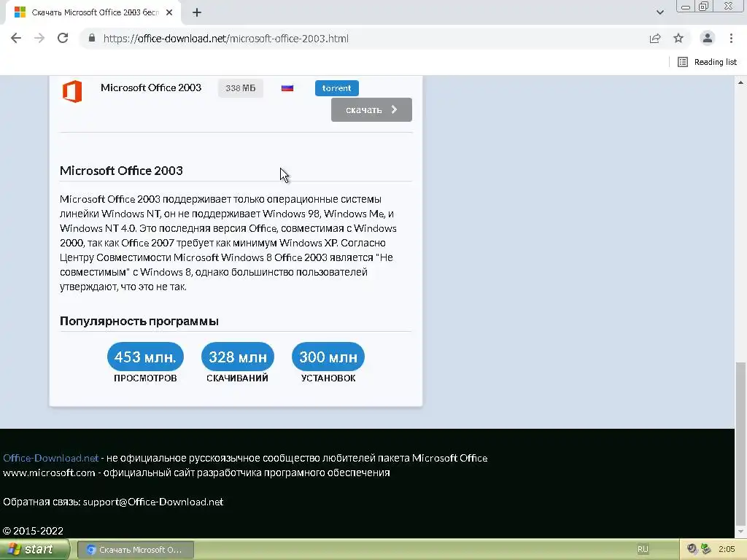Click the ПРОСМОТРОВ label
747x560 pixels.
pos(145,378)
